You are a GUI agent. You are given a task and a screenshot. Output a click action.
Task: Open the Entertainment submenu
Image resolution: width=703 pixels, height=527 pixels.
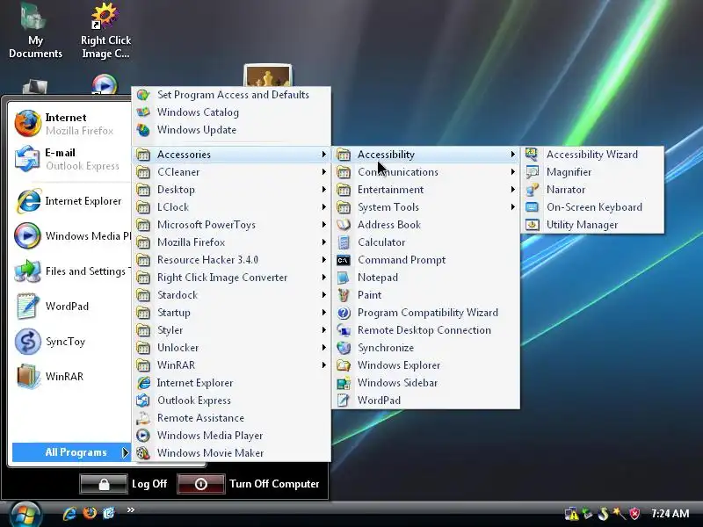[425, 190]
